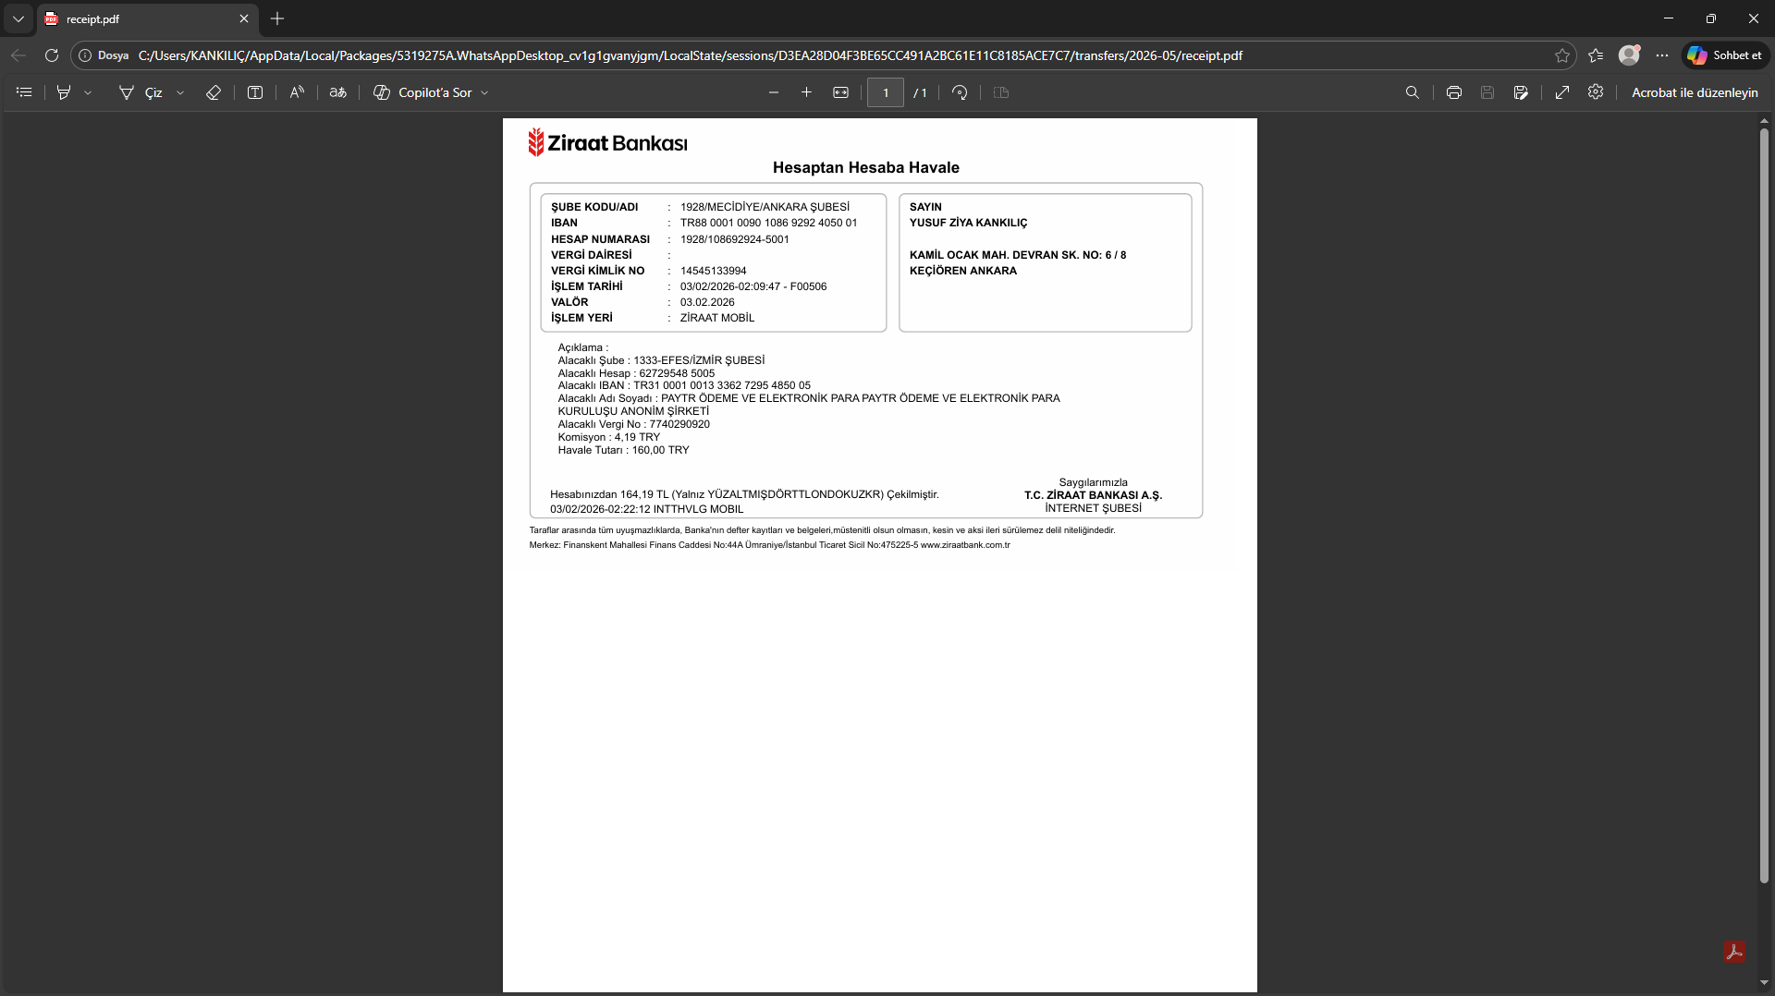The height and width of the screenshot is (996, 1775).
Task: Expand the Çiz pen options dropdown
Action: 180,92
